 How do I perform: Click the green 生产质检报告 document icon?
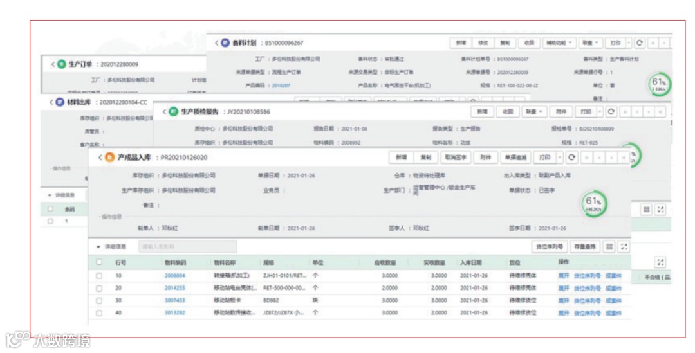(x=174, y=112)
